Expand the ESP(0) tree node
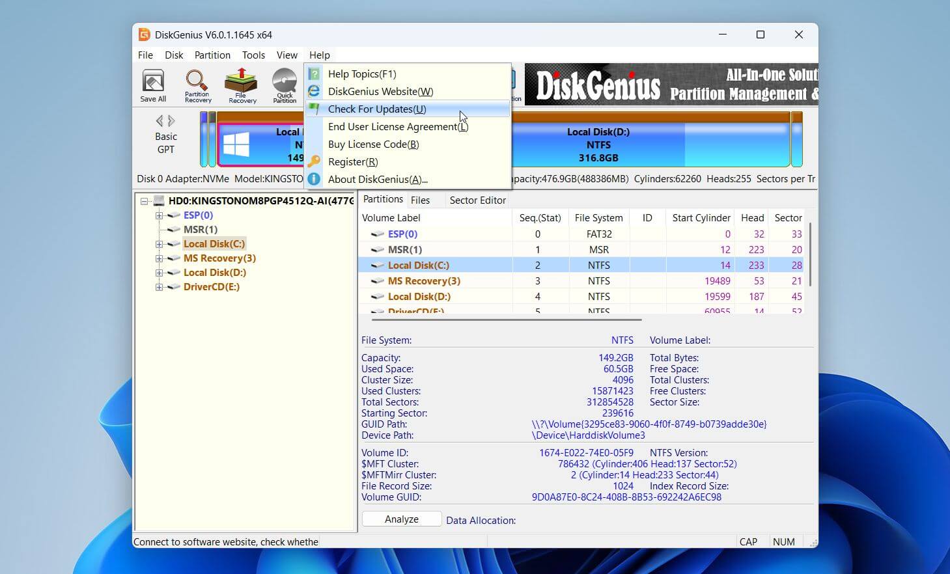950x574 pixels. pos(159,215)
